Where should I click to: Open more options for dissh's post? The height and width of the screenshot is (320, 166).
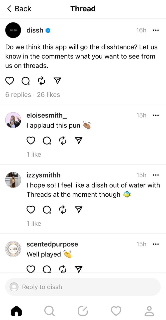[156, 30]
